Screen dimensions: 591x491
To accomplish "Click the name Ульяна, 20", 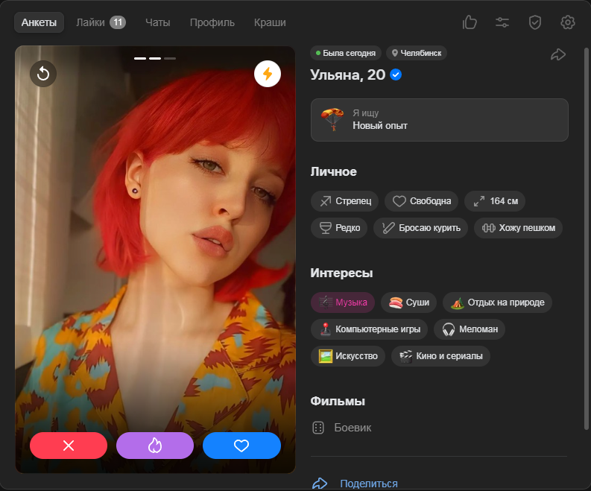I will 347,75.
